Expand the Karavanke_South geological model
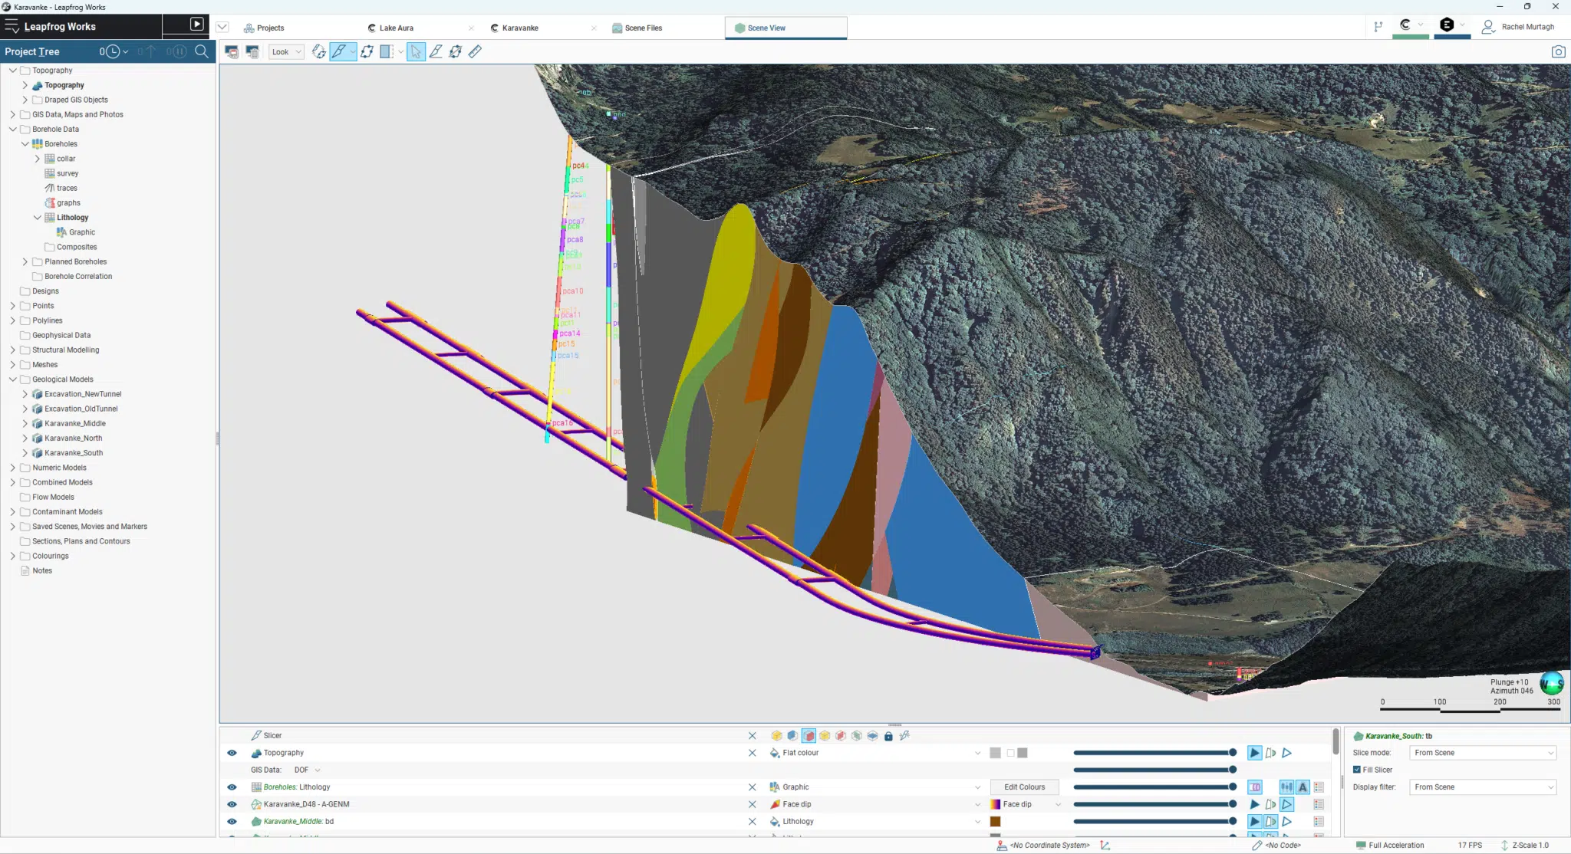This screenshot has width=1571, height=854. coord(25,453)
